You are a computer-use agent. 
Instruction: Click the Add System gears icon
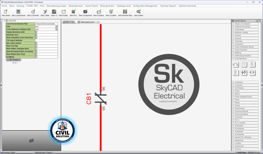(139, 12)
